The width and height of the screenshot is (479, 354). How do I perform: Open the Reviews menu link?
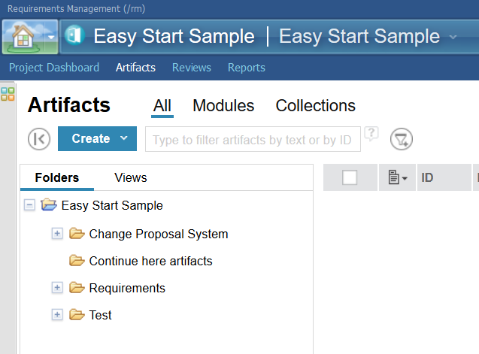coord(191,68)
